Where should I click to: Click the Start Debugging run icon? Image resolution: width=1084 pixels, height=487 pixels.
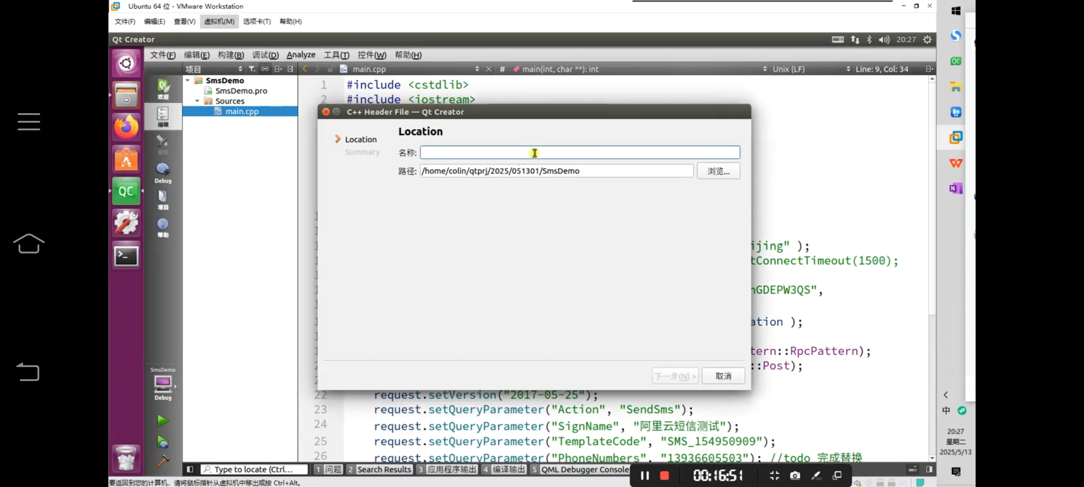[x=163, y=442]
